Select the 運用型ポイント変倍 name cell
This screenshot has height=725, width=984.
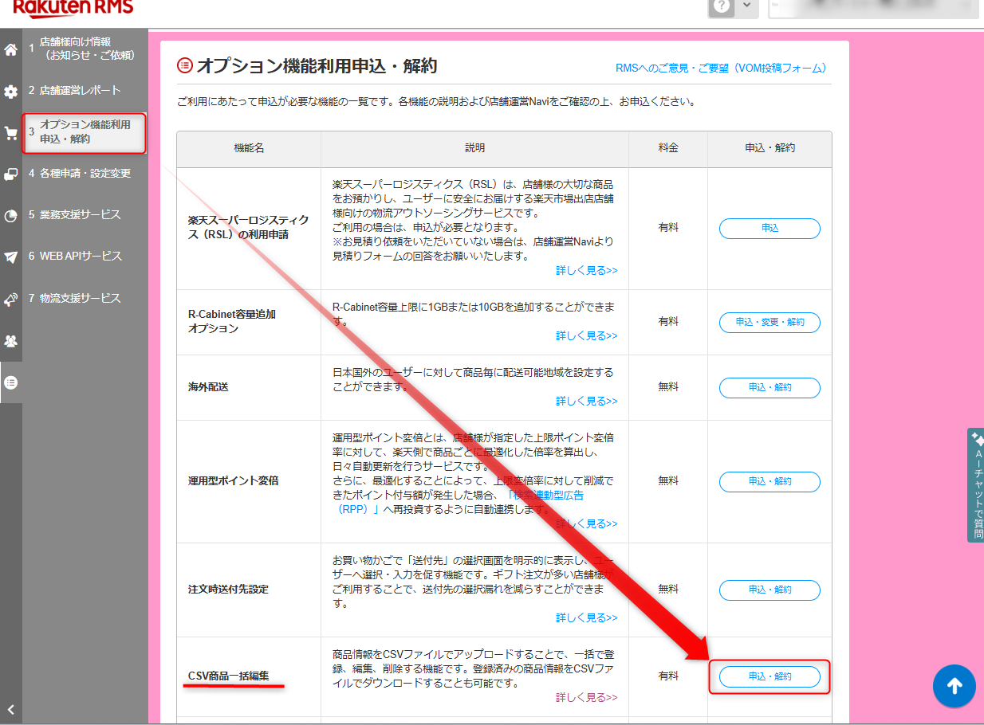pos(249,481)
